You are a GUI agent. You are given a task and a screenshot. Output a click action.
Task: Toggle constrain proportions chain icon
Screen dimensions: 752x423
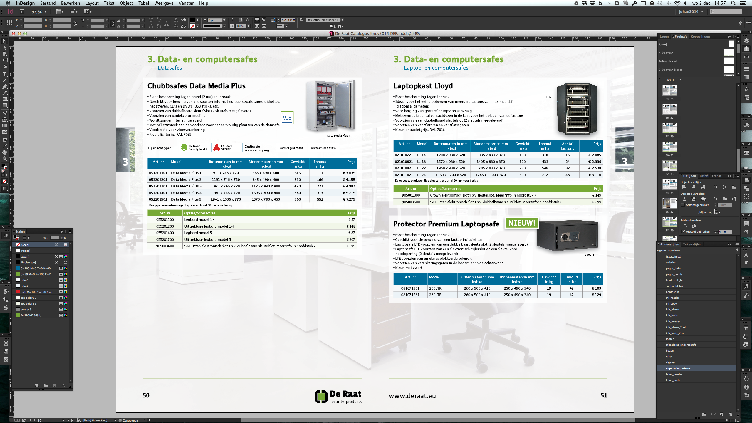click(x=113, y=23)
